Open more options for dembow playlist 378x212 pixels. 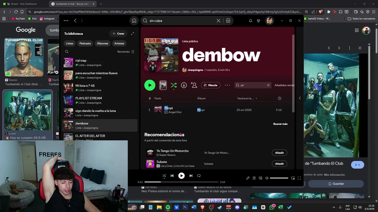227,85
